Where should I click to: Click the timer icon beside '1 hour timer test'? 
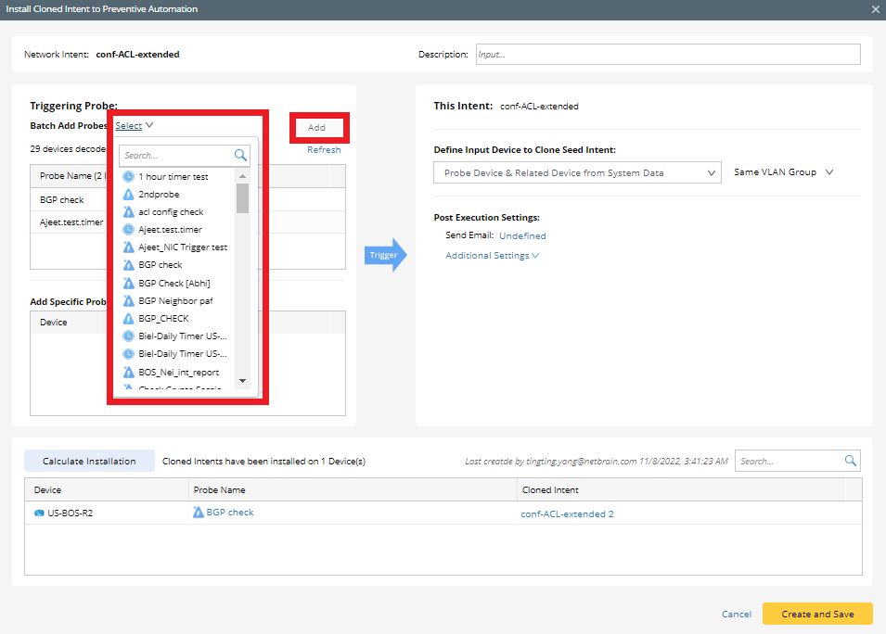(127, 176)
